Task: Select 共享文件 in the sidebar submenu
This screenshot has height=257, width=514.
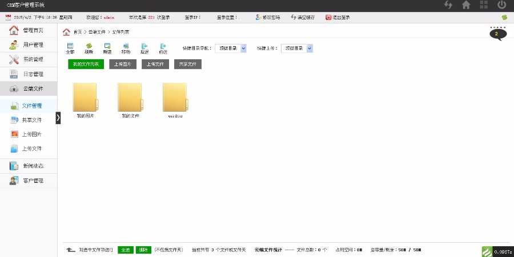Action: pyautogui.click(x=29, y=120)
